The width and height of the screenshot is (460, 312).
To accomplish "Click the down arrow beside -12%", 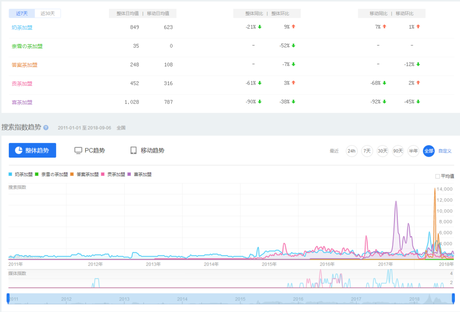I will (418, 64).
